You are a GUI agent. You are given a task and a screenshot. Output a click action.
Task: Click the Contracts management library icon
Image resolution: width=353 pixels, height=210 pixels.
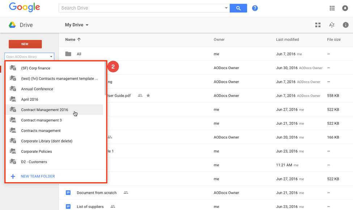tap(13, 130)
